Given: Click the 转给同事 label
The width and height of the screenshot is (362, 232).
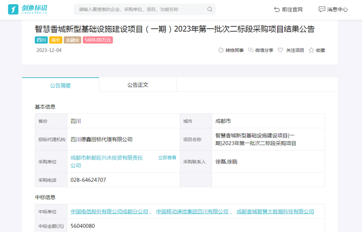Looking at the screenshot, I should (234, 50).
